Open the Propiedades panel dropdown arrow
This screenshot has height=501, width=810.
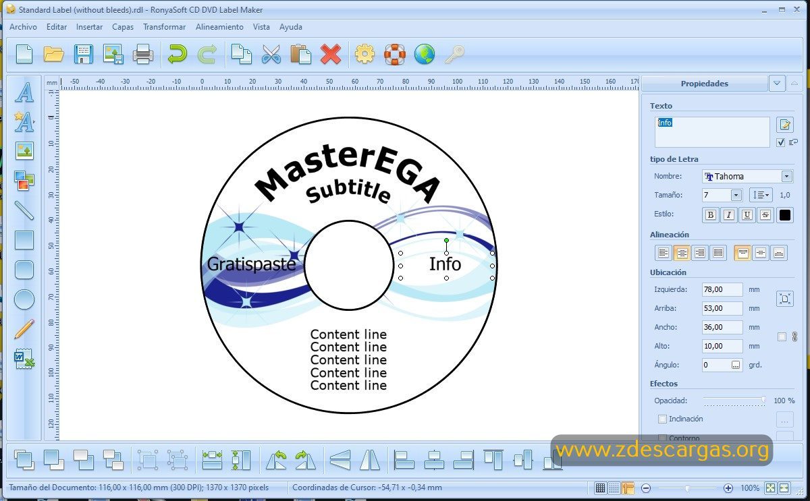click(x=777, y=84)
